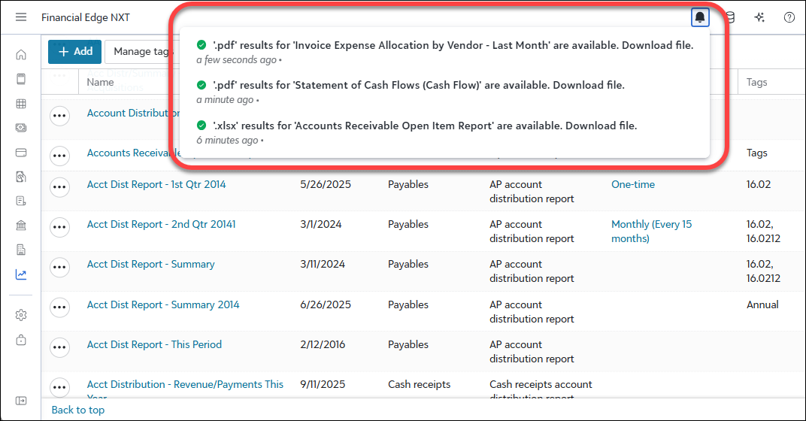The image size is (806, 421).
Task: Open the list document sidebar icon
Action: click(21, 201)
